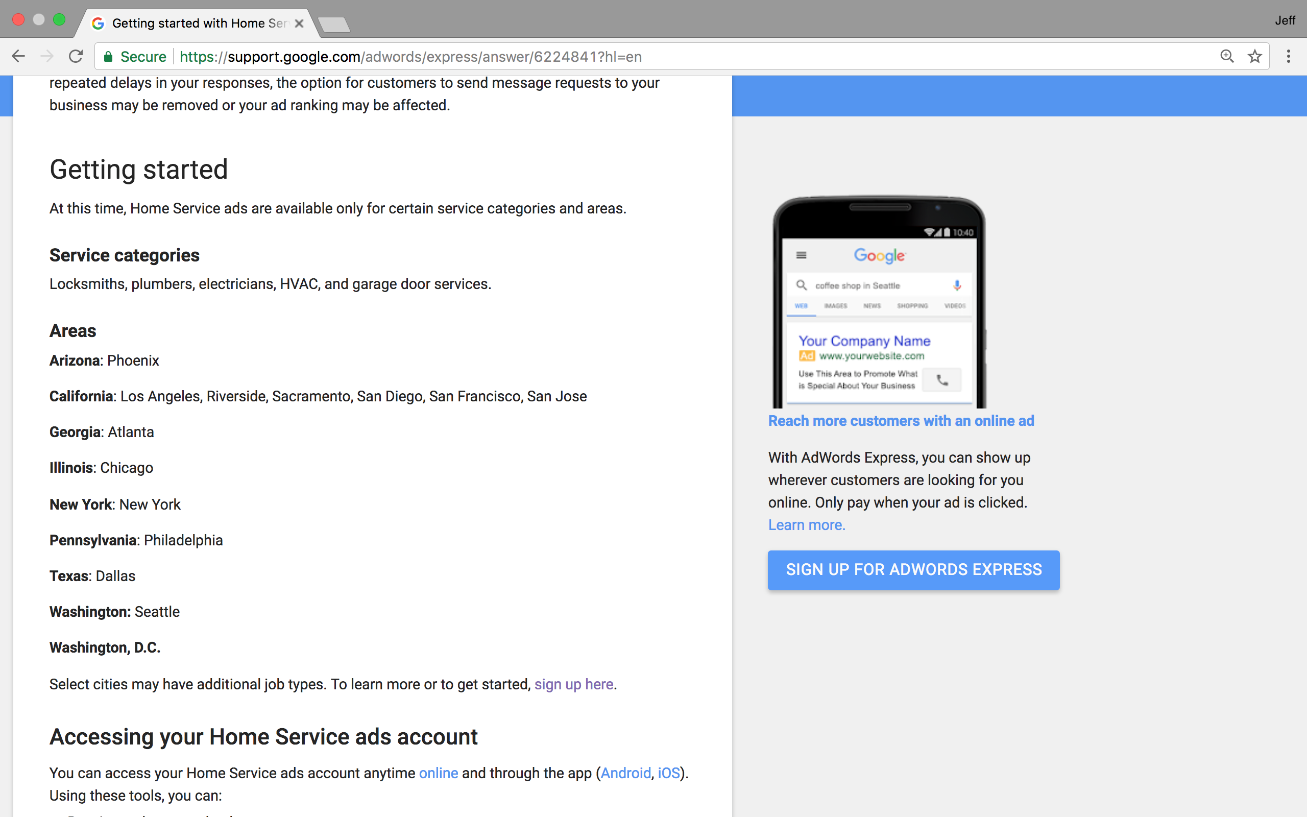1307x817 pixels.
Task: Click the Jeff profile name
Action: pos(1285,20)
